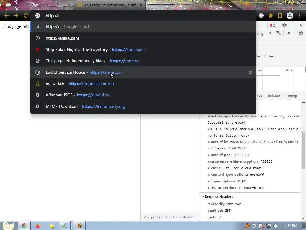
Task: Close the 'This page left intentionally blank' tab
Action: (x=141, y=5)
